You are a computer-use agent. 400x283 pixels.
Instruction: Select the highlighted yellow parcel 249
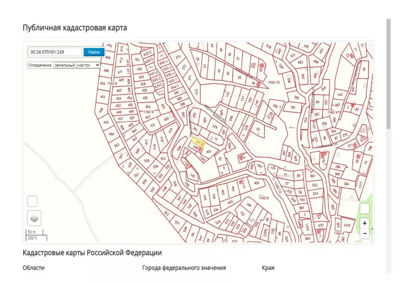(x=198, y=141)
